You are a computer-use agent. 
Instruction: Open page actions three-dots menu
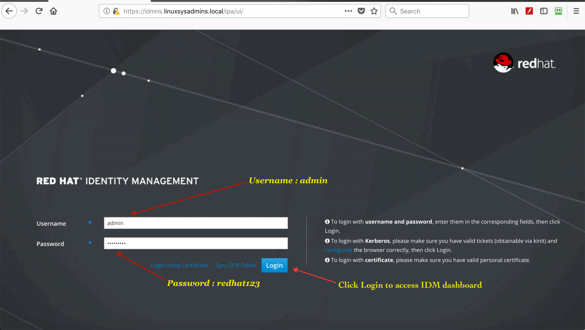348,11
